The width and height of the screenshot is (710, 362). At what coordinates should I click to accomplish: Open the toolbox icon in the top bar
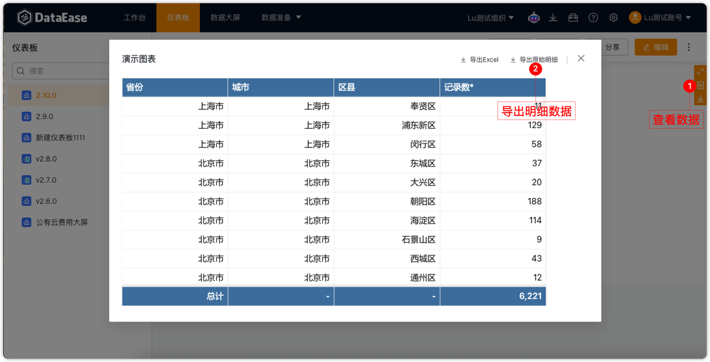[573, 17]
